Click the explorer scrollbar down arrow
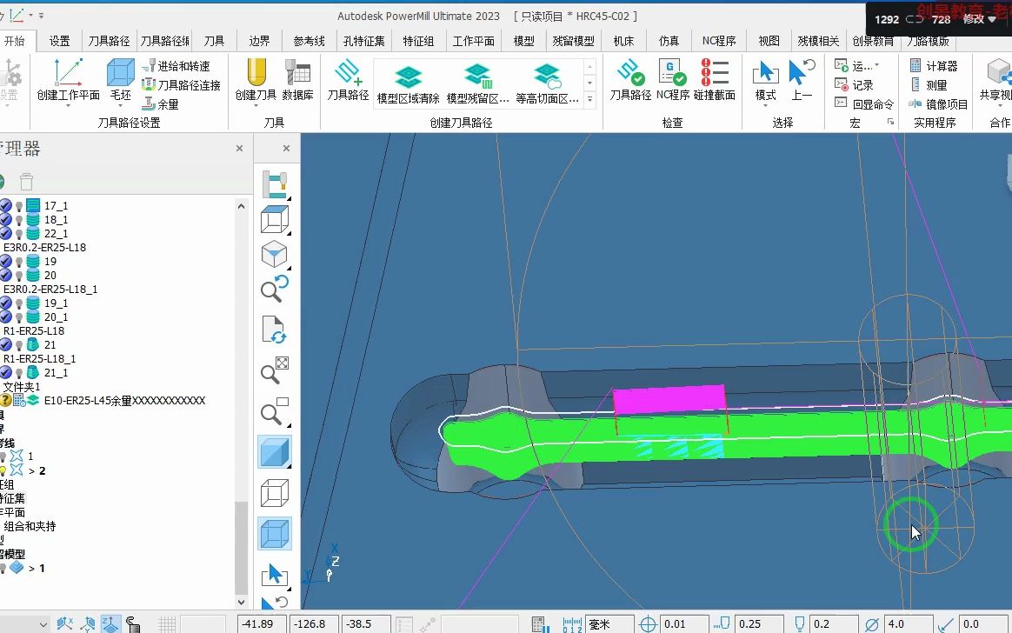Viewport: 1012px width, 633px height. (242, 602)
